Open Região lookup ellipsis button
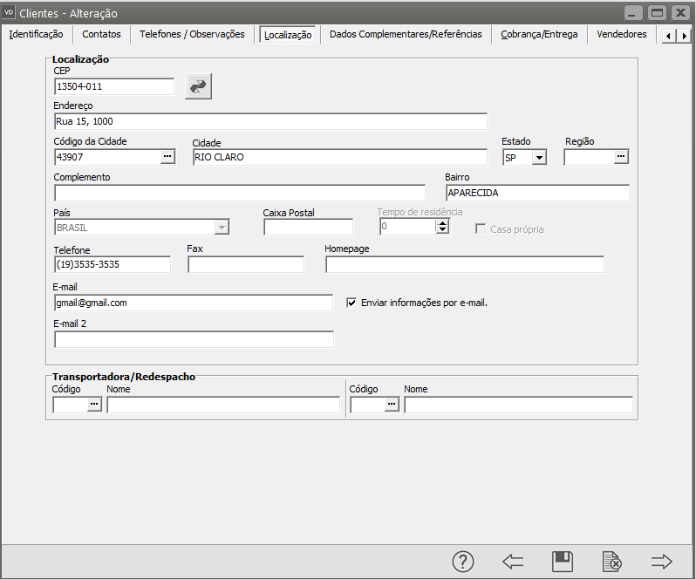The height and width of the screenshot is (579, 696). [620, 157]
